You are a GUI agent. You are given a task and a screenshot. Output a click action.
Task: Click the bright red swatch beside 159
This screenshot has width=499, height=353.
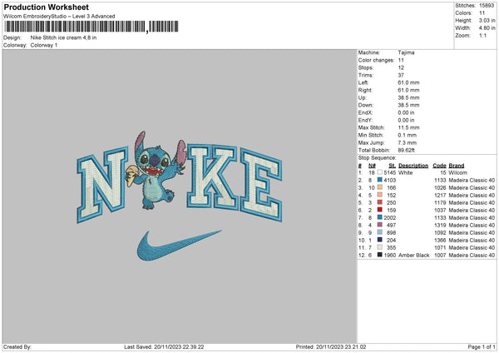380,210
